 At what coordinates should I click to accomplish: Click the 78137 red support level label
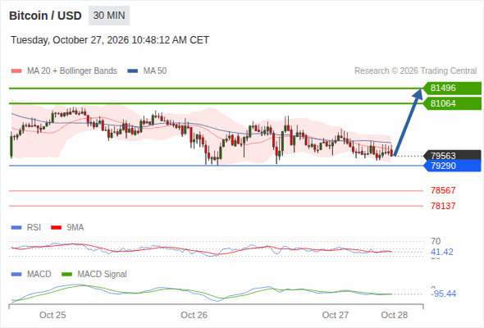[x=443, y=206]
